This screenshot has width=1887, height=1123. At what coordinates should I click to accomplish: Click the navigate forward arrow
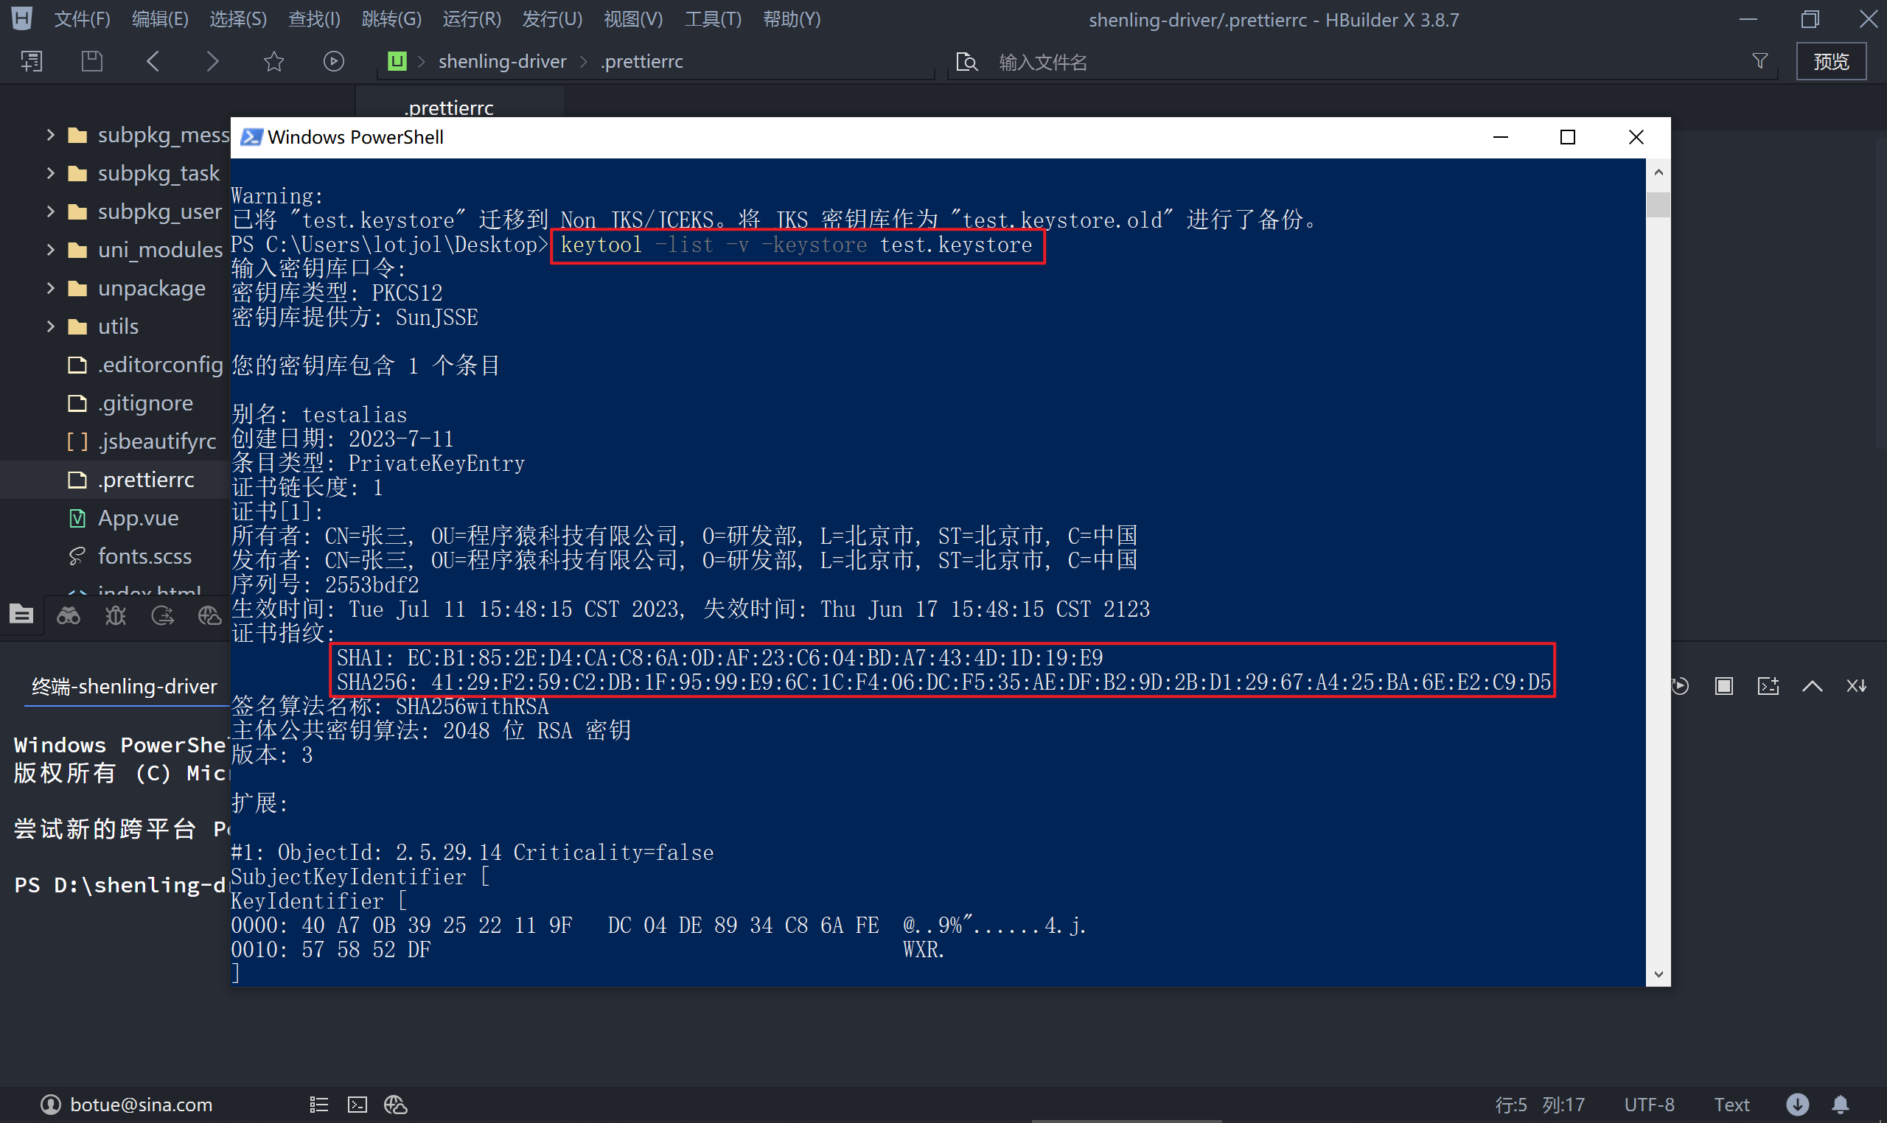coord(213,61)
